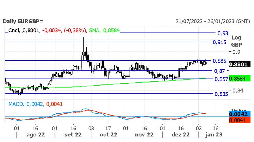This screenshot has height=142, width=254.
Task: Click the green SMA price tag 0,8584
Action: point(240,78)
